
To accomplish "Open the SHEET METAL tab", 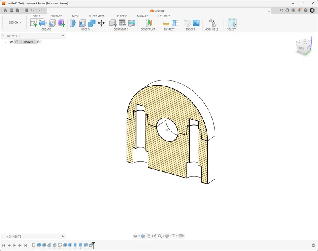I will tap(97, 16).
